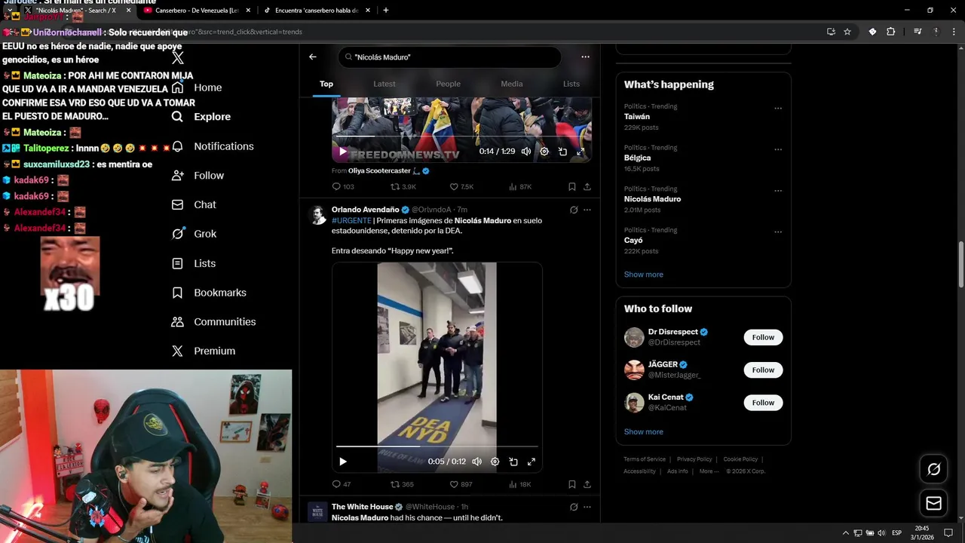Toggle picture-in-picture on DEA NYD video
This screenshot has height=543, width=965.
pyautogui.click(x=513, y=462)
